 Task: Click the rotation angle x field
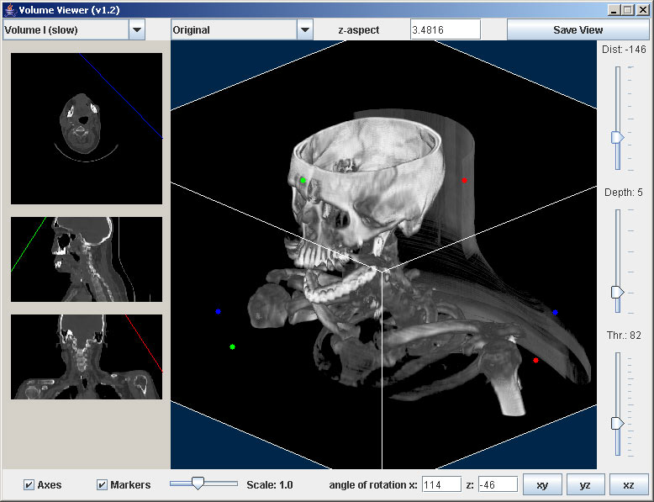(x=441, y=485)
